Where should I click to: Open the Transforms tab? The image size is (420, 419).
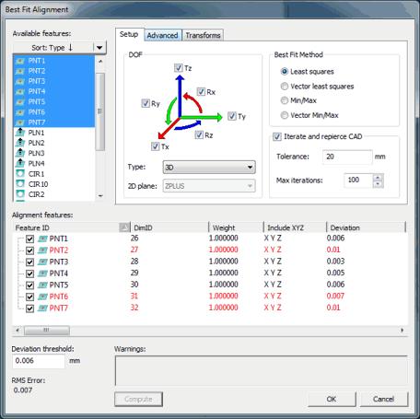tap(203, 35)
